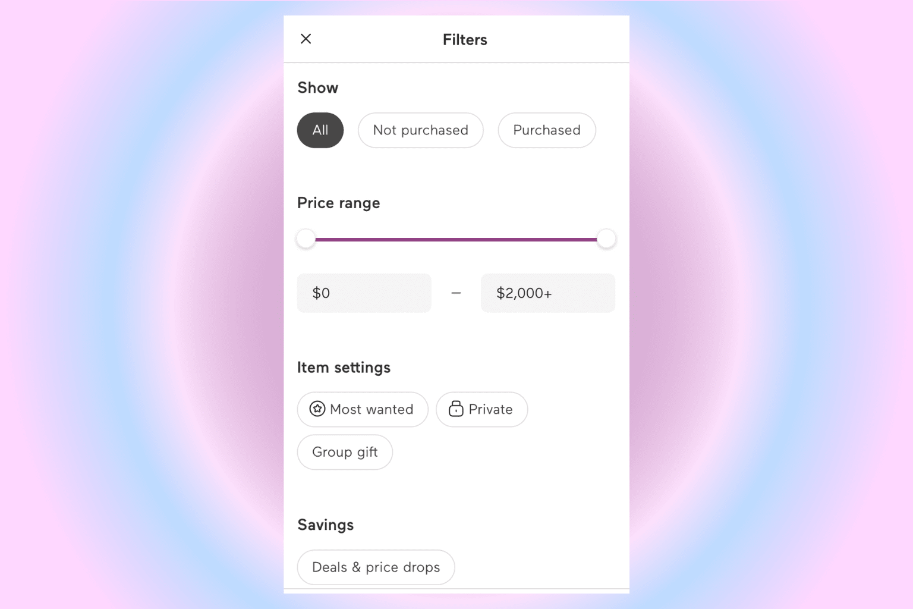Enable the Not purchased filter
Screen dimensions: 913x609
point(420,130)
